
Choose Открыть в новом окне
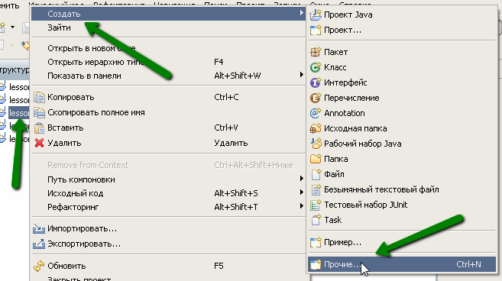(x=168, y=48)
